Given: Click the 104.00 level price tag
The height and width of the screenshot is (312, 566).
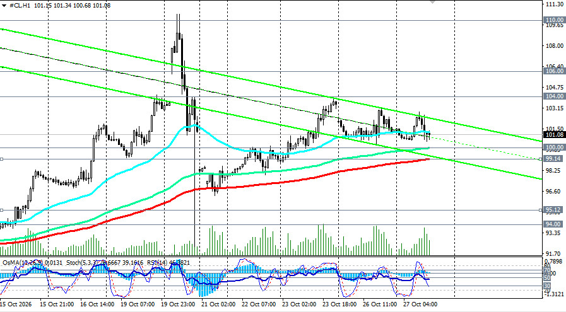Looking at the screenshot, I should 554,96.
